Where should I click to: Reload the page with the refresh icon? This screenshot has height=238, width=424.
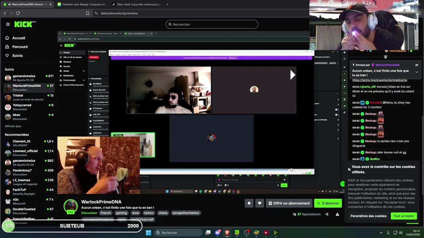pyautogui.click(x=18, y=13)
